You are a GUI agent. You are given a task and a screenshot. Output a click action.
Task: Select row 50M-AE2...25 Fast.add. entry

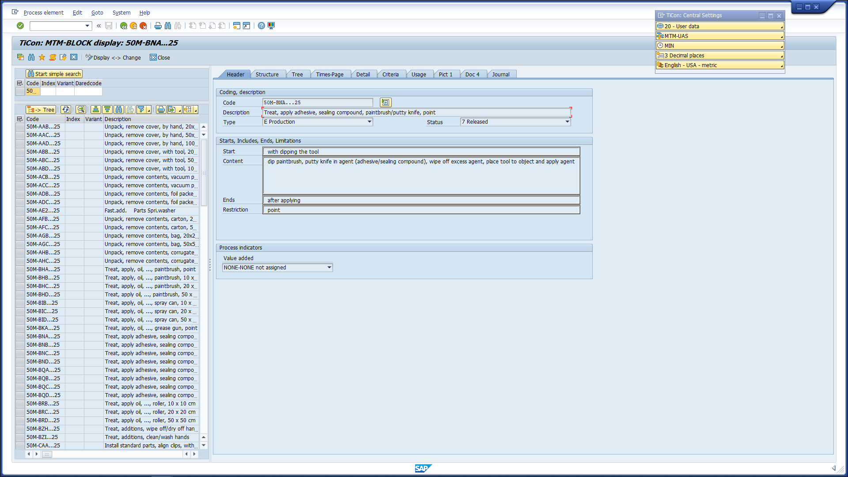(x=108, y=211)
